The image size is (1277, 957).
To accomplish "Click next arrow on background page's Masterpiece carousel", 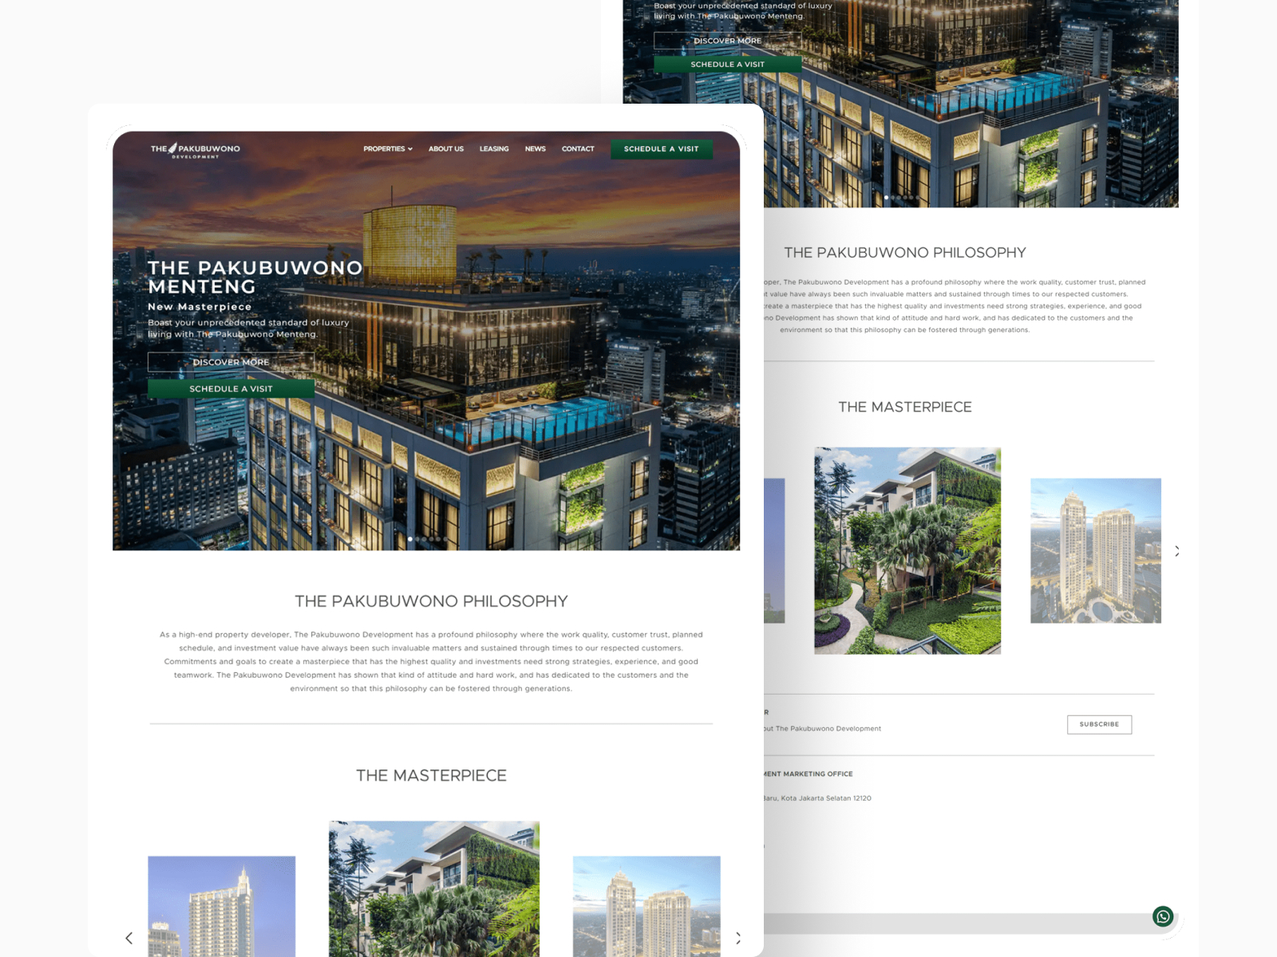I will click(1176, 551).
